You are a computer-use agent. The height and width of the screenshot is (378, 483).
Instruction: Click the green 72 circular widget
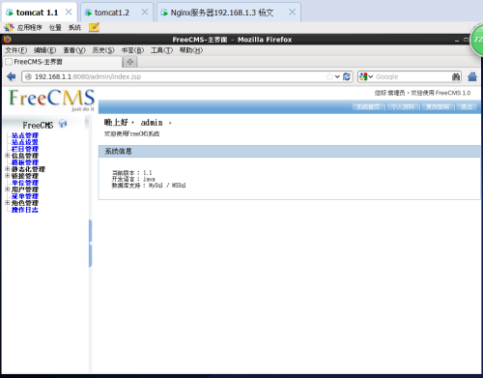(x=477, y=41)
